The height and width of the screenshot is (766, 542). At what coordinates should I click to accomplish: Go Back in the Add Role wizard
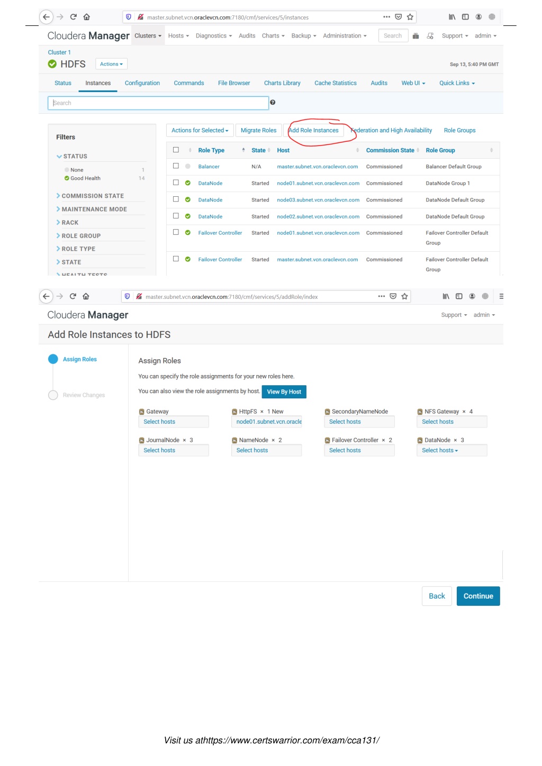(437, 596)
